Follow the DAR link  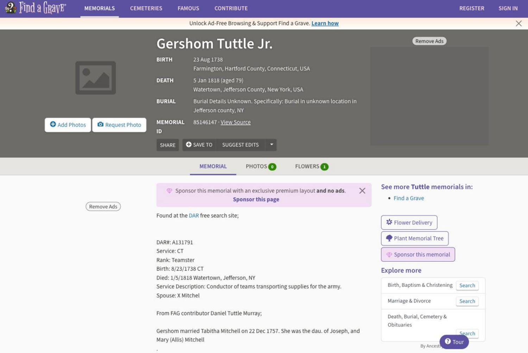[194, 215]
